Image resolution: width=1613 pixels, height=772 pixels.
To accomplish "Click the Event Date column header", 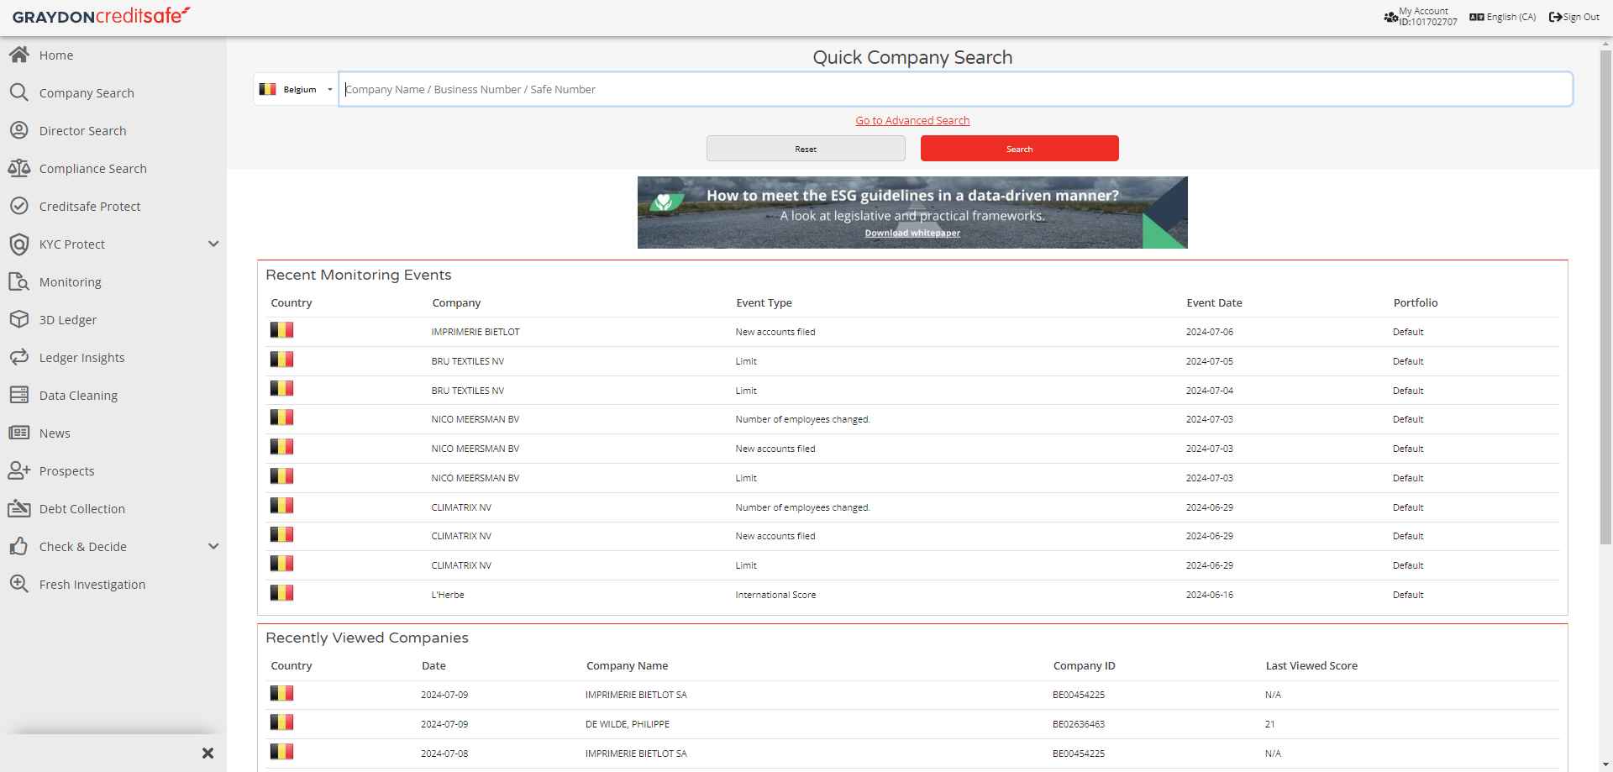I will [x=1214, y=302].
